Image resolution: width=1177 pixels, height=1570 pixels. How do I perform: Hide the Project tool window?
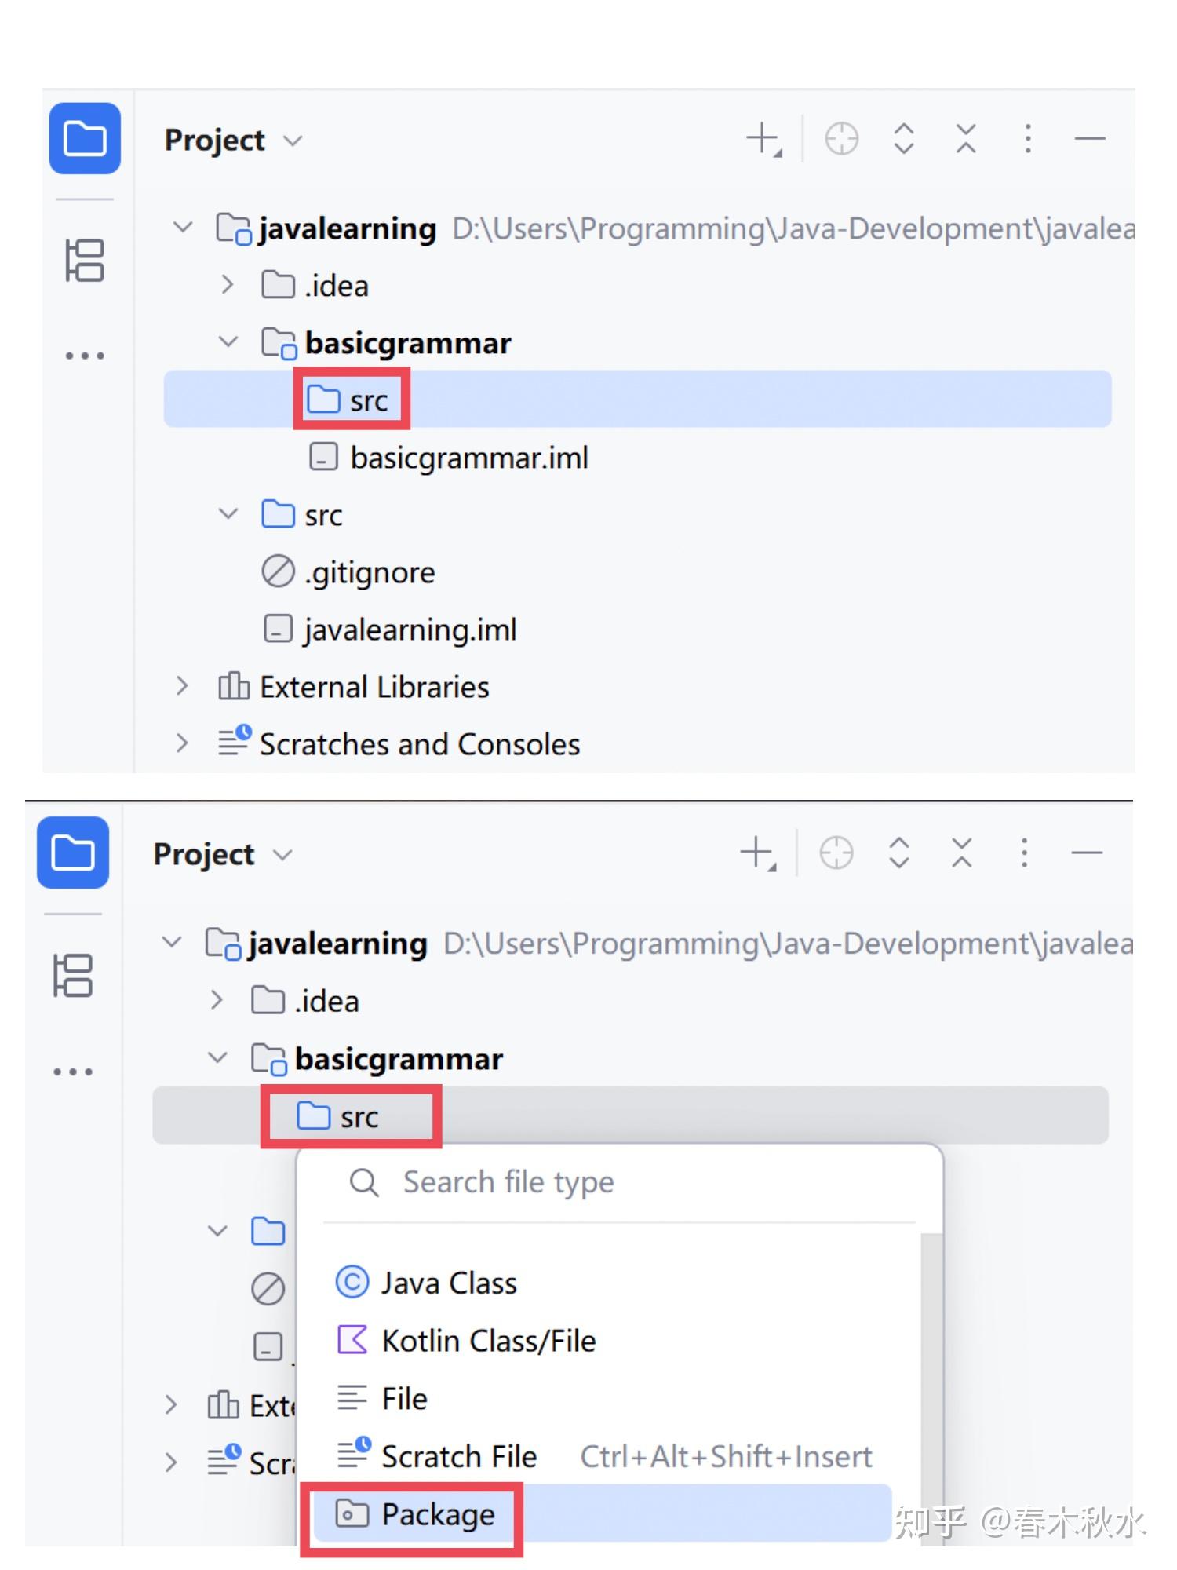coord(1088,137)
